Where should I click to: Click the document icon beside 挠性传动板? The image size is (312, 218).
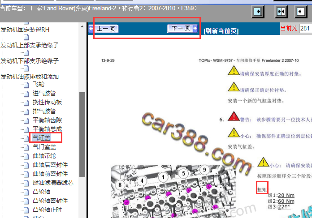click(26, 103)
